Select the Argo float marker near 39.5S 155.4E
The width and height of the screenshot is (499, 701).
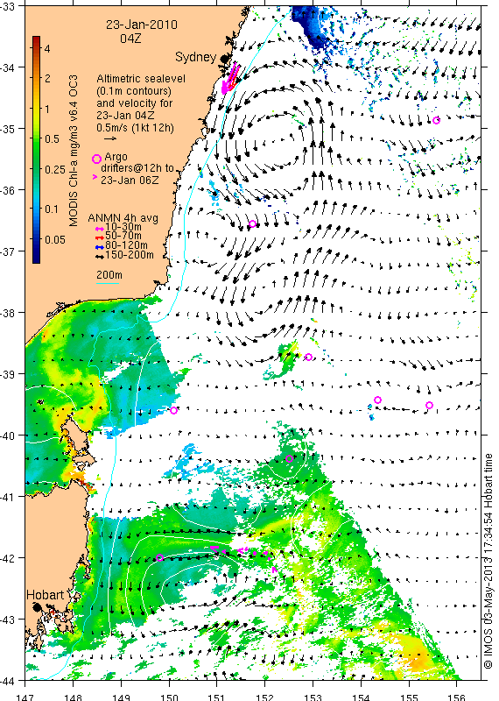click(x=429, y=406)
